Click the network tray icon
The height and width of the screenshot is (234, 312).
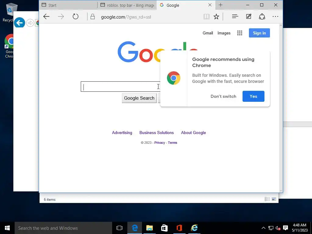tap(271, 228)
